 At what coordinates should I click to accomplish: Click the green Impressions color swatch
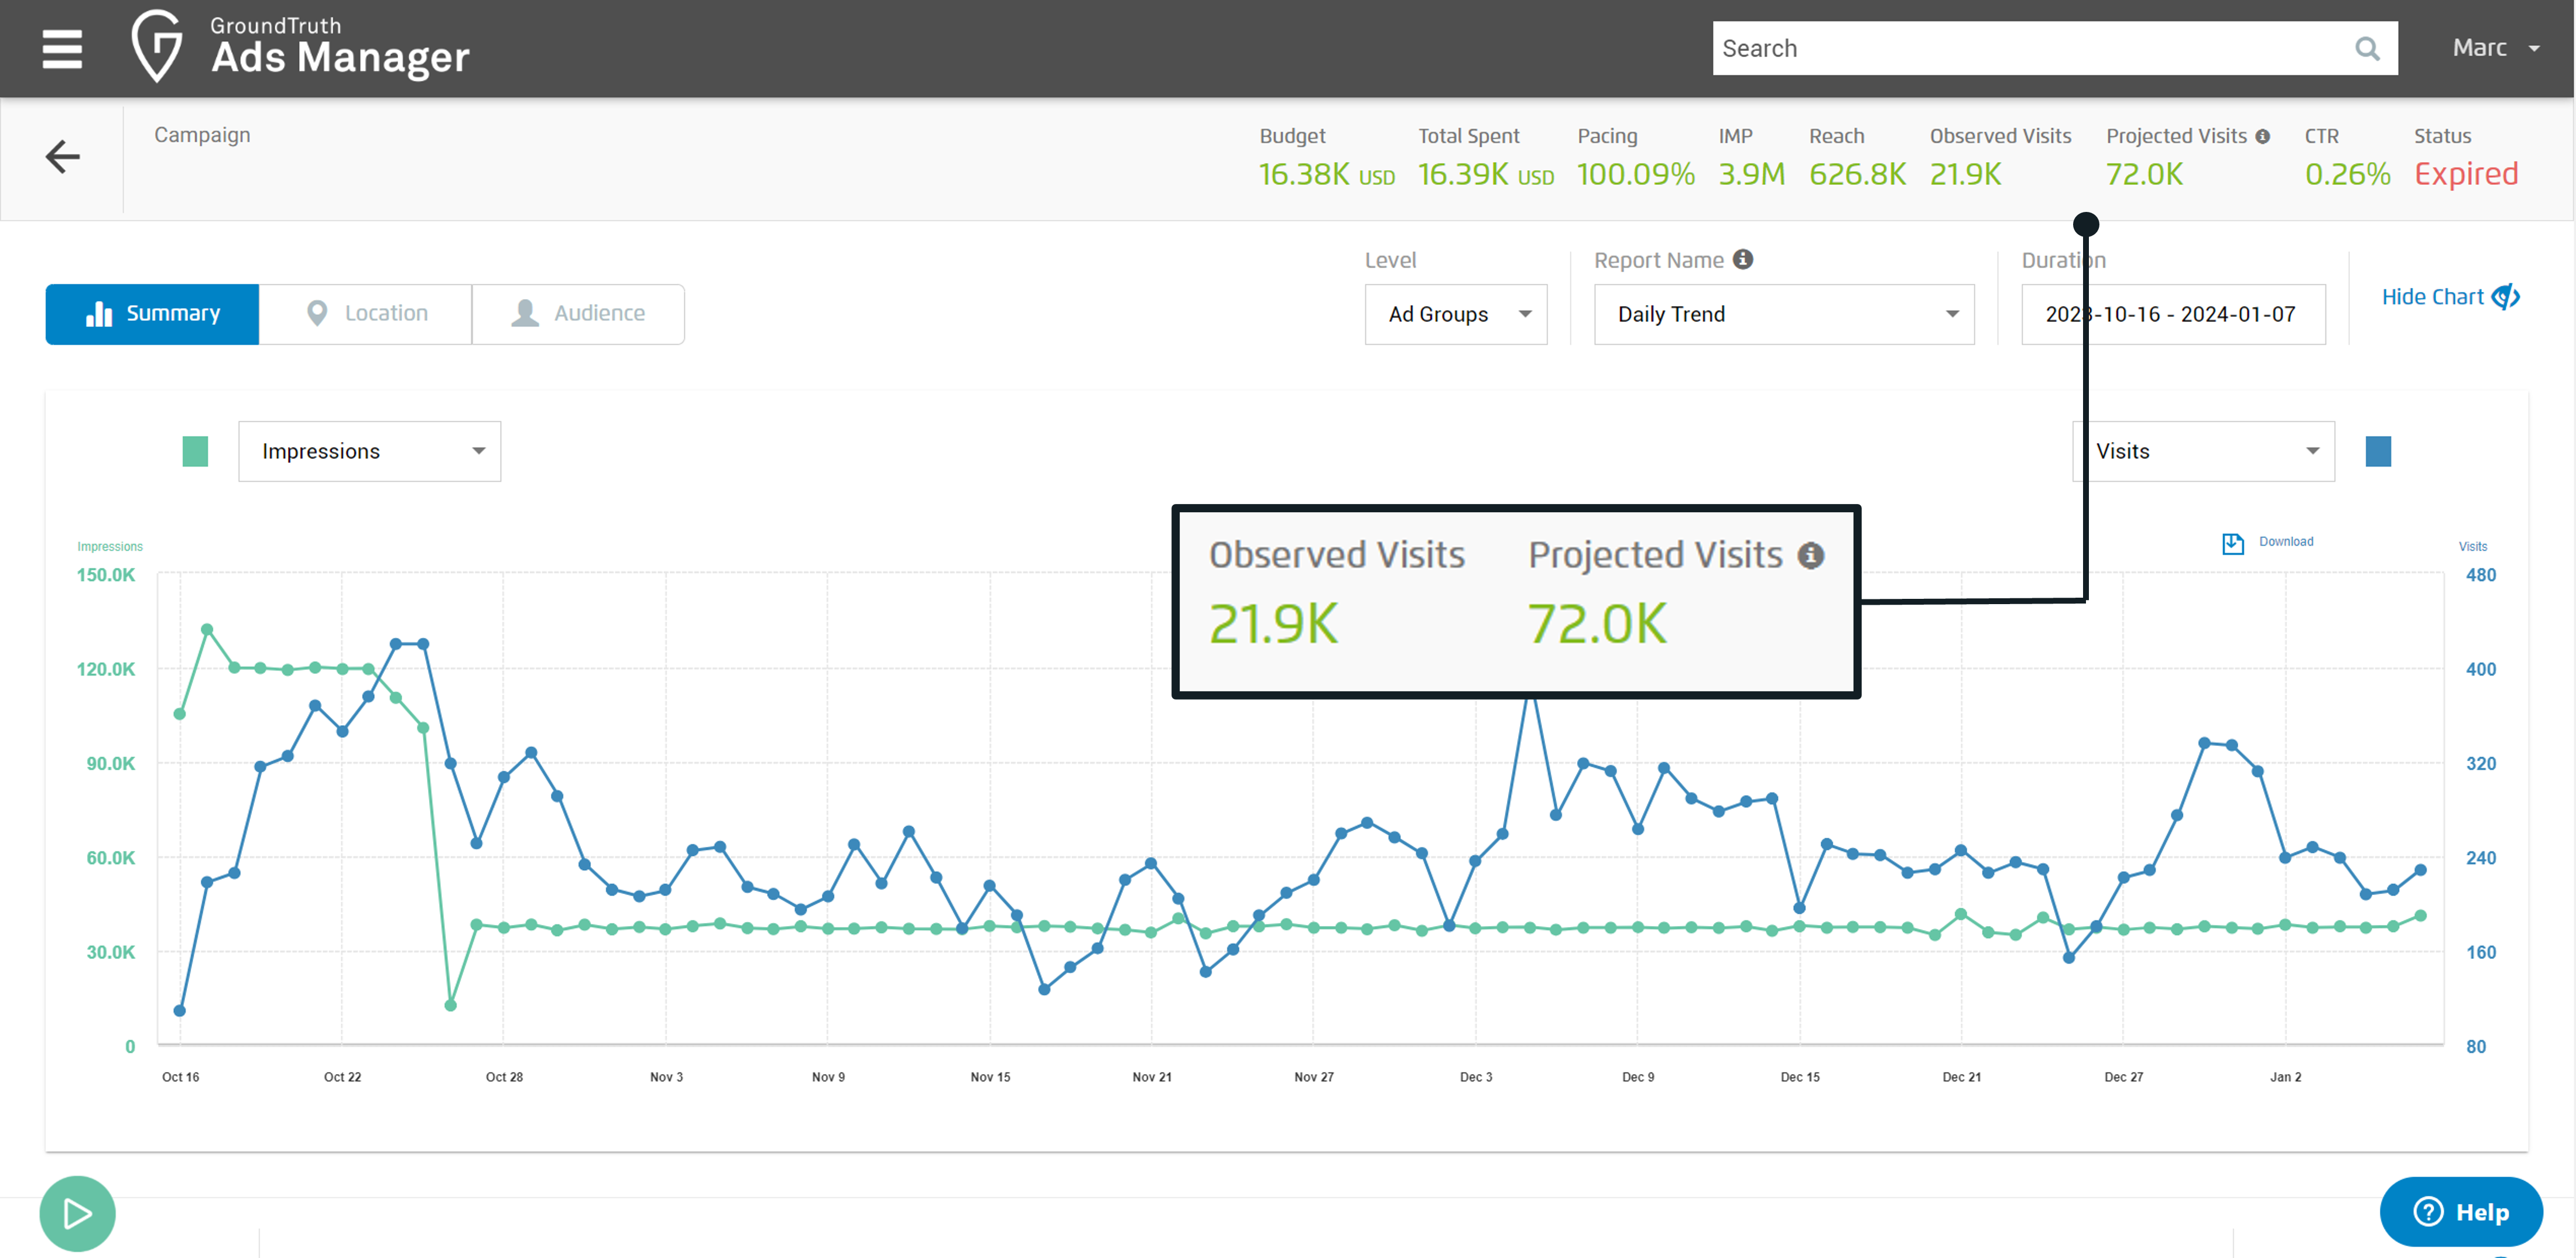coord(195,451)
